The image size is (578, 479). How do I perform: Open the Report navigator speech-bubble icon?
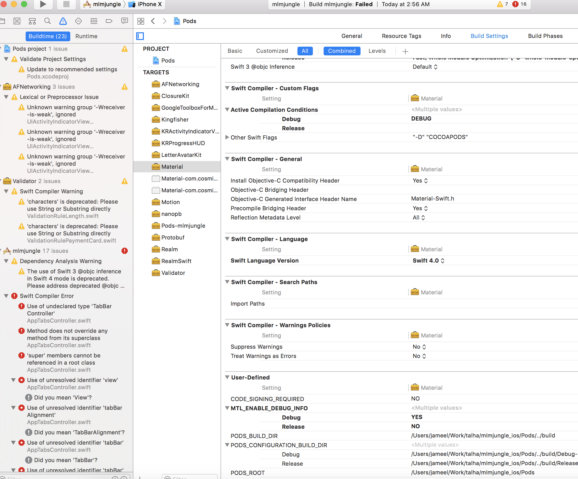(x=124, y=21)
